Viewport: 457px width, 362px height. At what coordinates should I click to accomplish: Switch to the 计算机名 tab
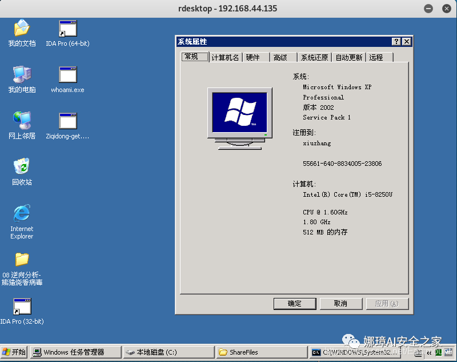[225, 57]
